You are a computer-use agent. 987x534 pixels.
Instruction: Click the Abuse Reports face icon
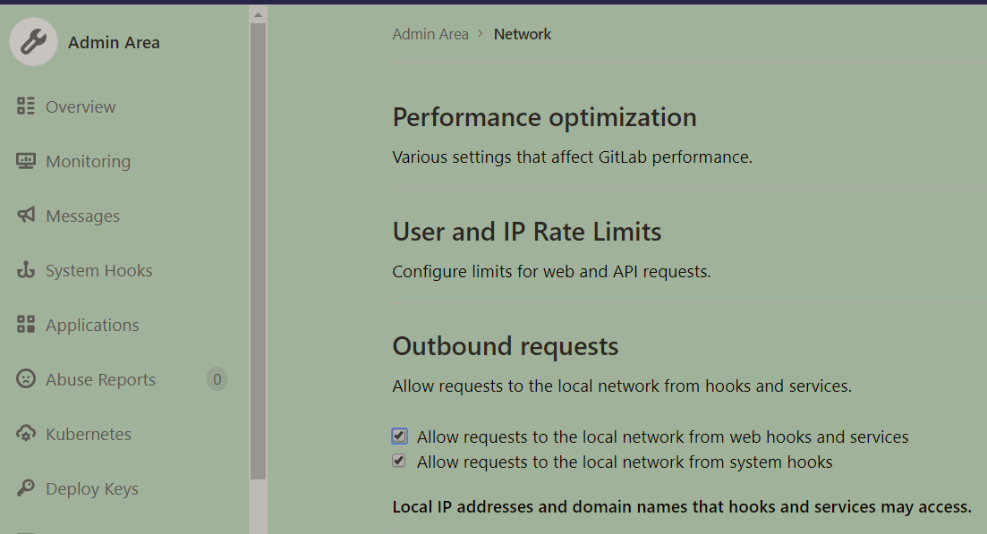coord(26,379)
